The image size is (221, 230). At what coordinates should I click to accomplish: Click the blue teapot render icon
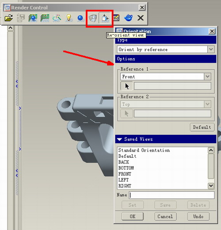(128, 18)
